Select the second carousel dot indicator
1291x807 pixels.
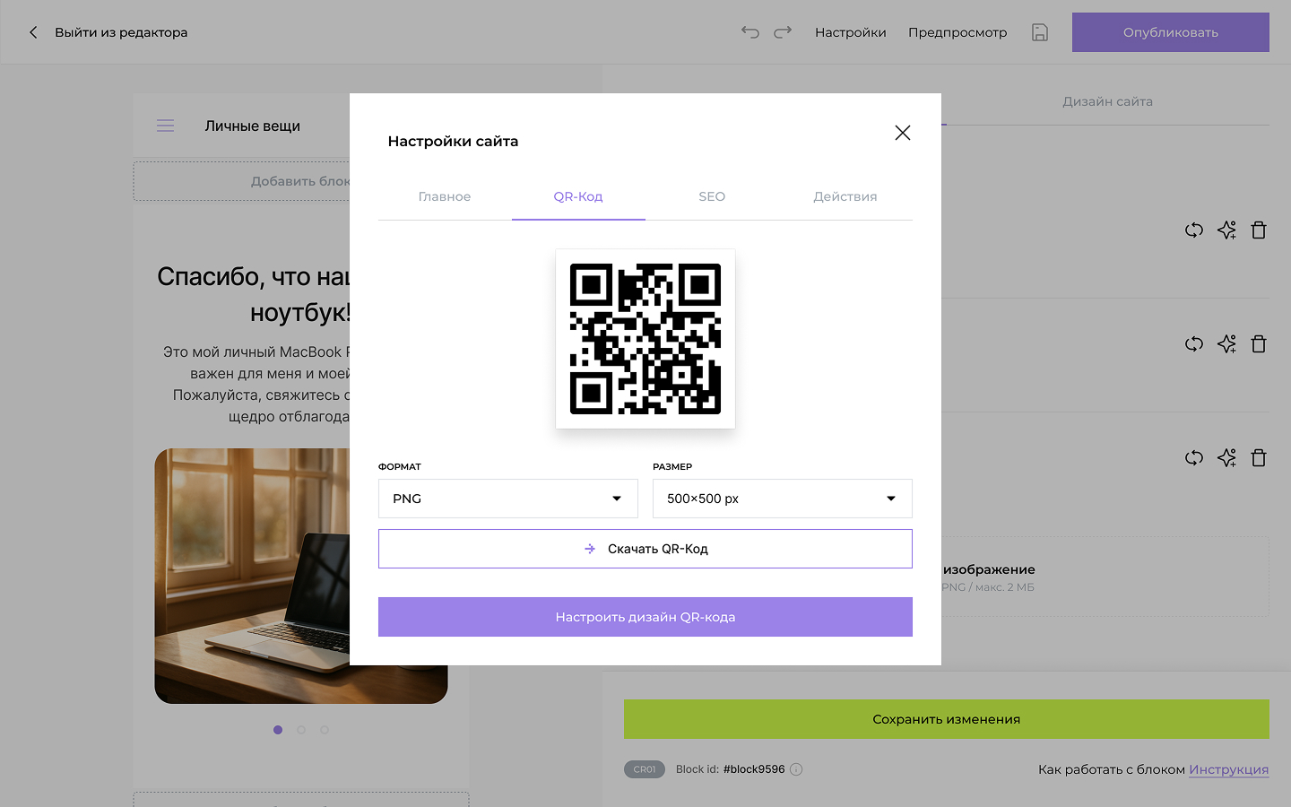[301, 730]
